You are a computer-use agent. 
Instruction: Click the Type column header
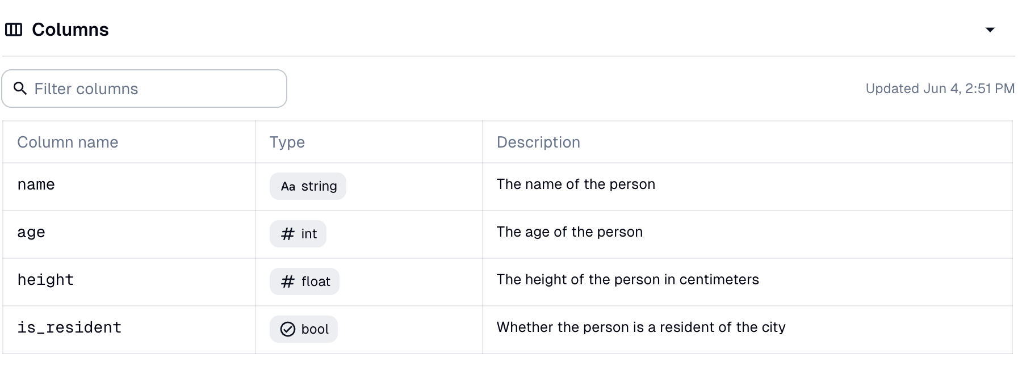click(287, 142)
